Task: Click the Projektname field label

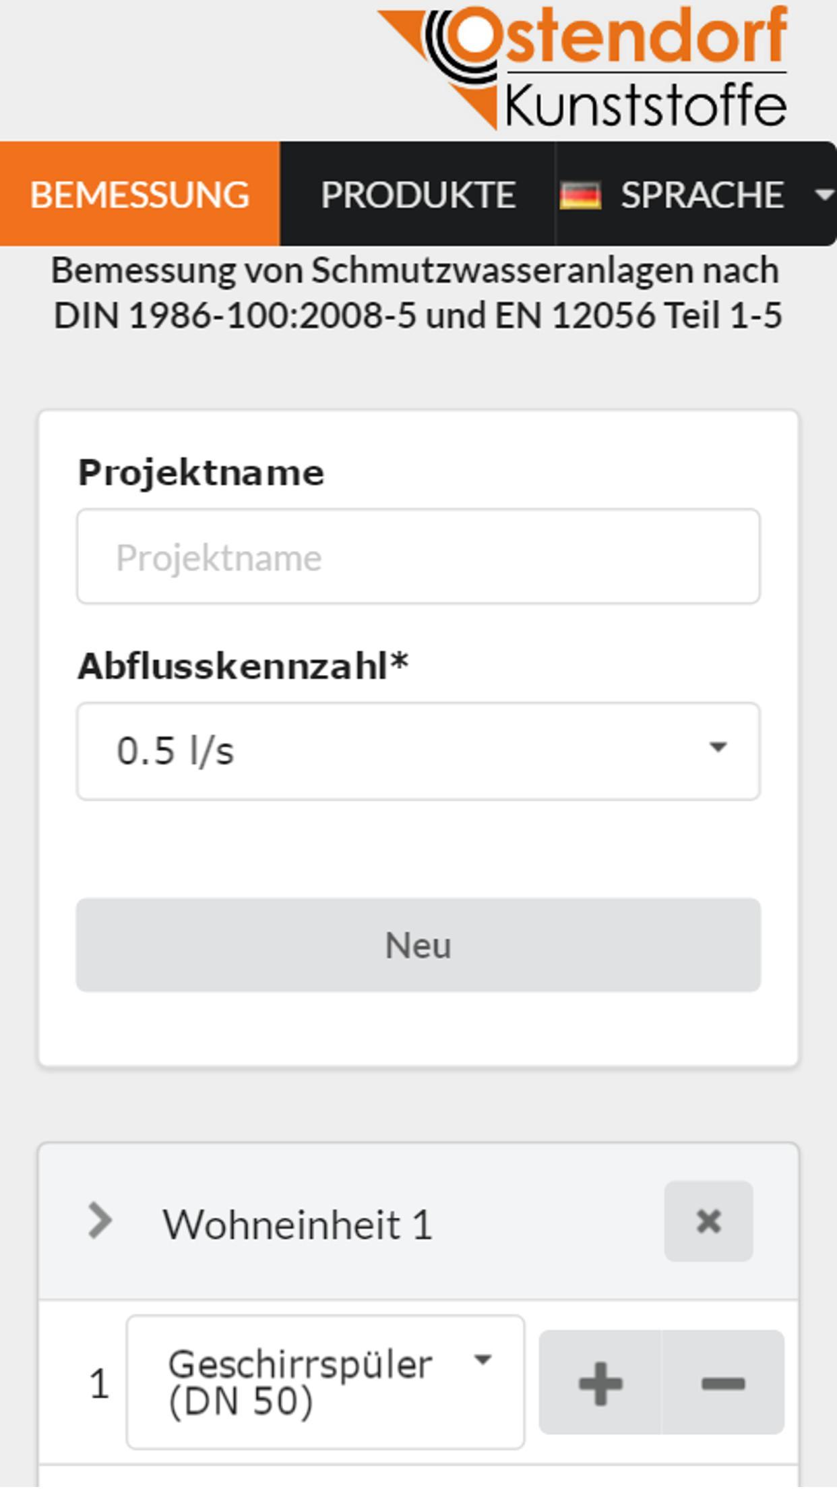Action: click(201, 473)
